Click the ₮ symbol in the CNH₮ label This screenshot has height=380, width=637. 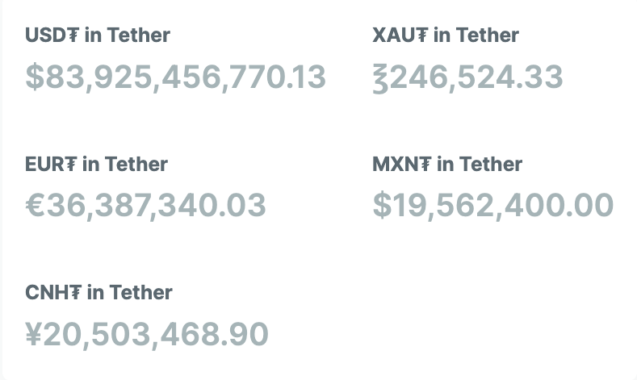tap(74, 292)
